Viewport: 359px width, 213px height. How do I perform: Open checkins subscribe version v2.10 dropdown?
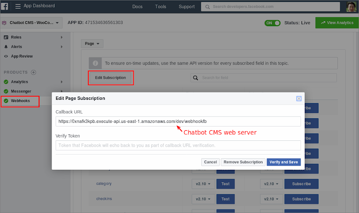(x=272, y=199)
